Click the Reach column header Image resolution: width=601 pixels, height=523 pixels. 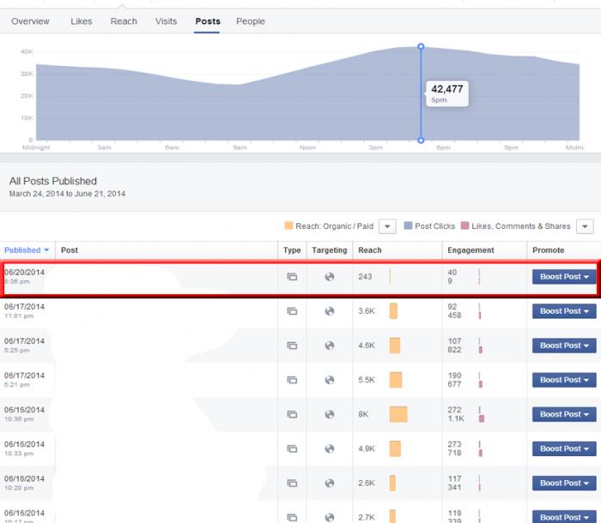[370, 250]
